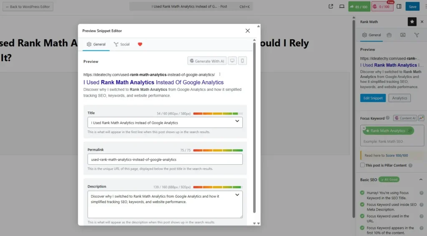The image size is (427, 236).
Task: Click inside the Permalink input field
Action: 165,159
